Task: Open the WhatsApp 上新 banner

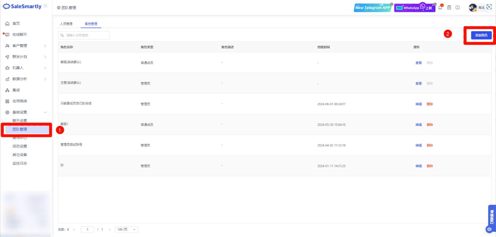Action: pos(415,8)
